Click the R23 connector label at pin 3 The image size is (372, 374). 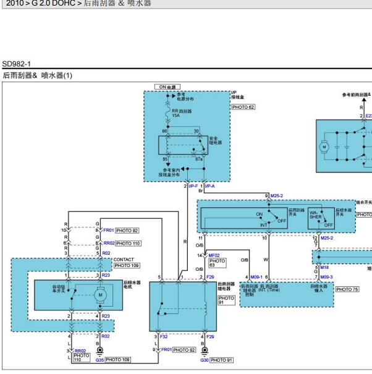click(x=106, y=275)
